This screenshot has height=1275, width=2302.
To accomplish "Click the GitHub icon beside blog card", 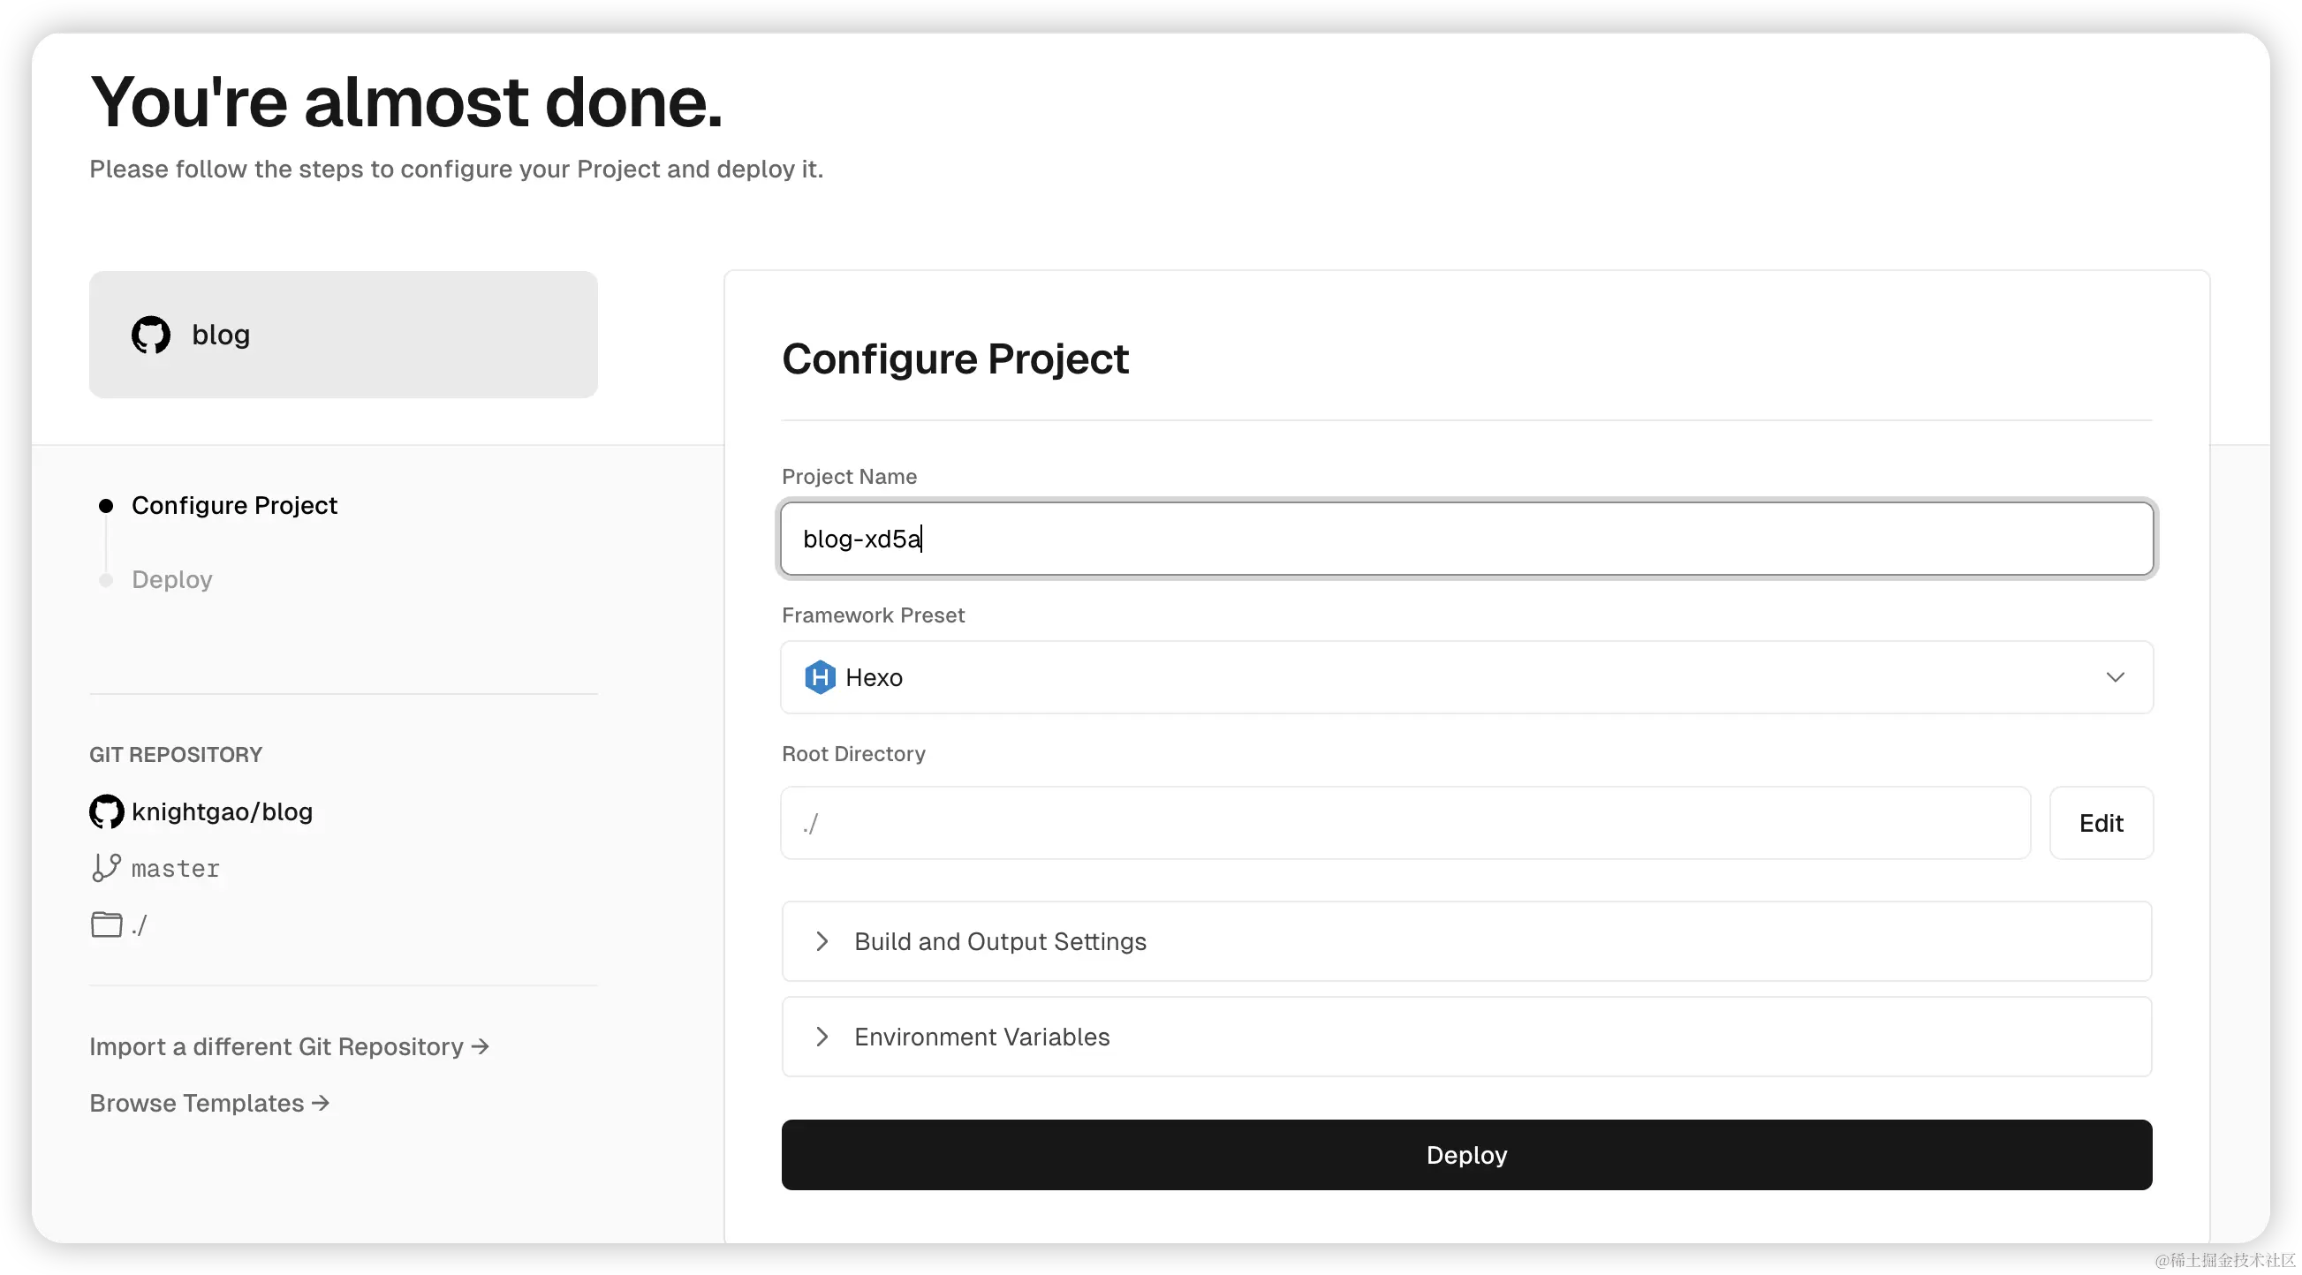I will pyautogui.click(x=150, y=335).
